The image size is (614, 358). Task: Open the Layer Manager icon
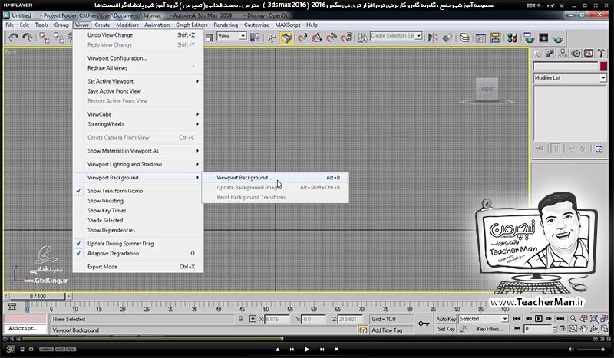464,38
